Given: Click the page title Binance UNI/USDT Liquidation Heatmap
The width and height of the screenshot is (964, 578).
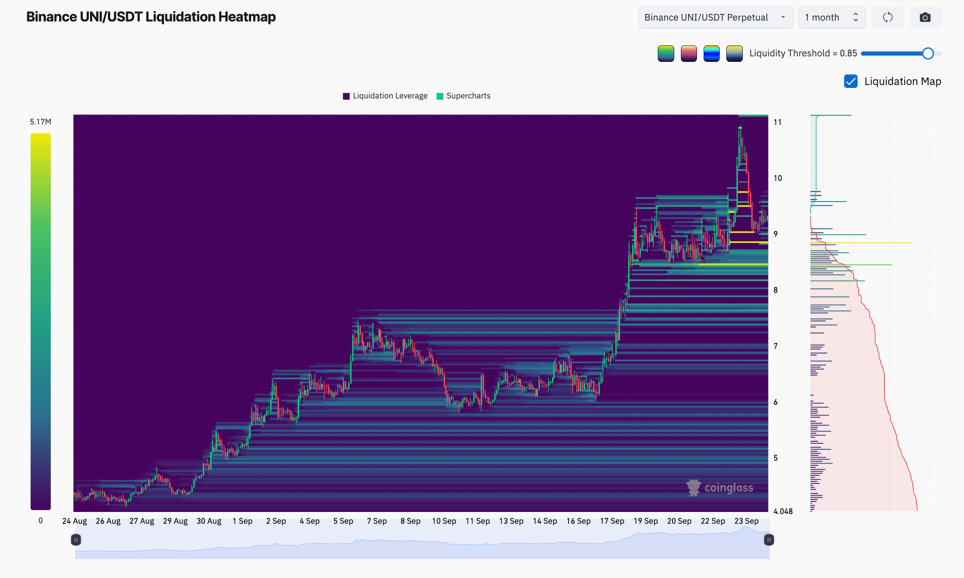Looking at the screenshot, I should [151, 17].
